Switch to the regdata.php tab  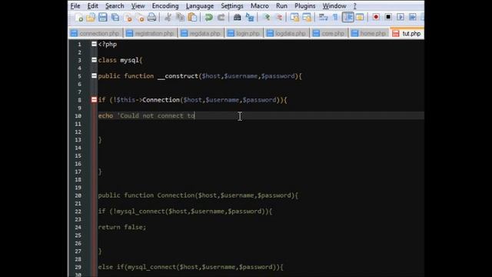tap(201, 33)
